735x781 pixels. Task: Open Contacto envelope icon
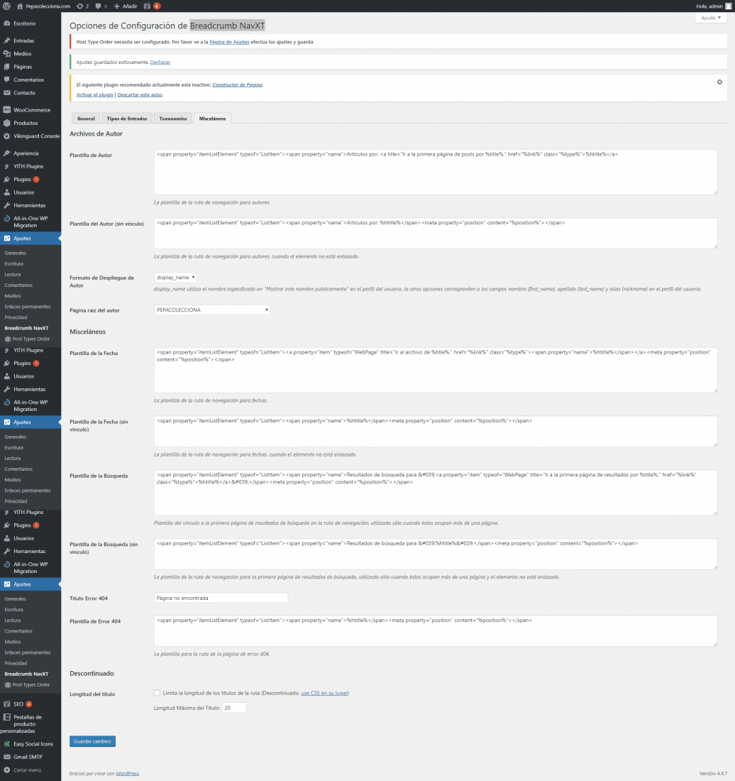7,92
